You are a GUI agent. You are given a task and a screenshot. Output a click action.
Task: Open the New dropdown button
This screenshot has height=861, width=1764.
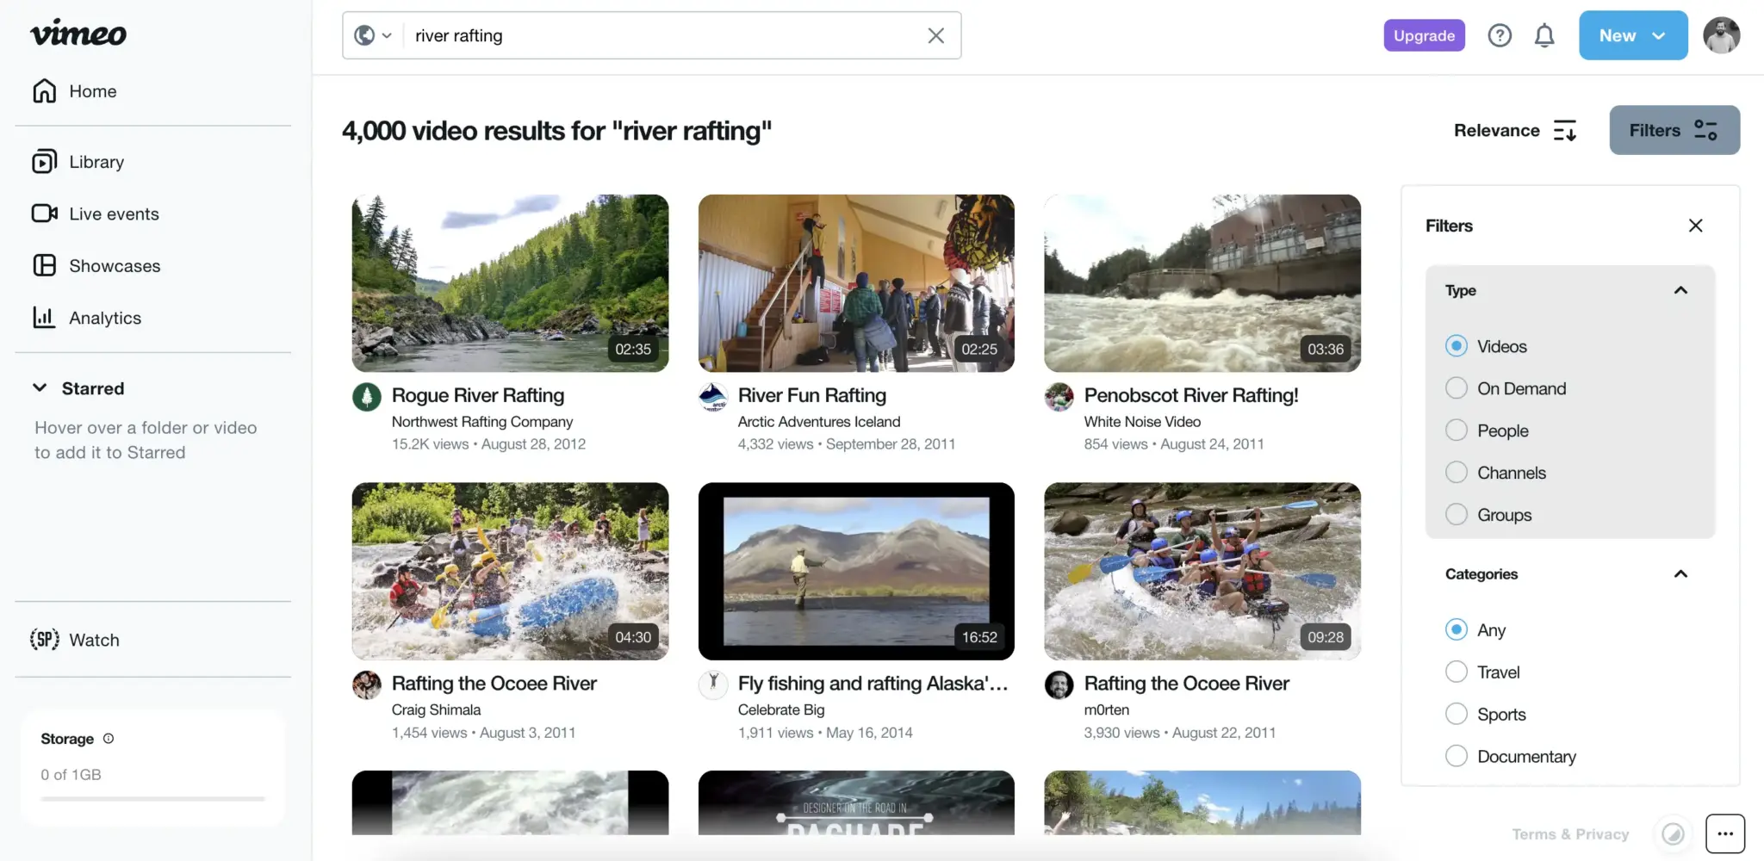pos(1632,35)
